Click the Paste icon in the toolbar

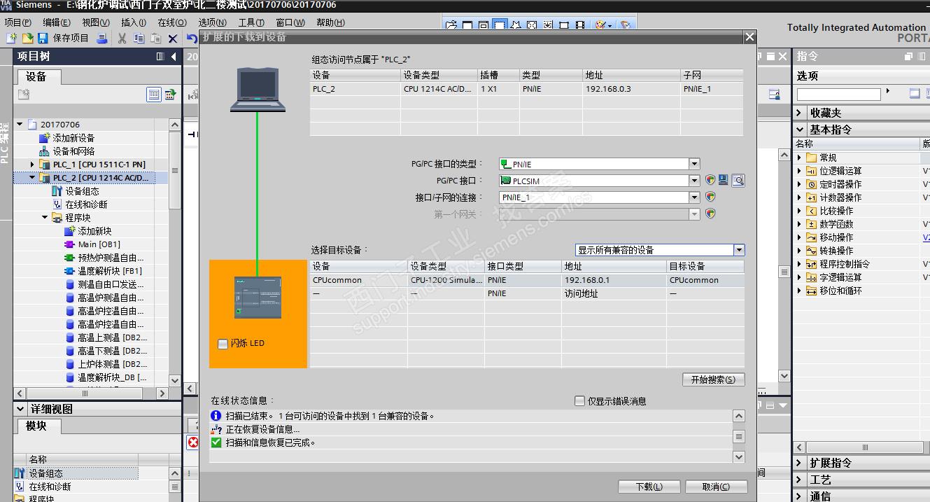tap(156, 39)
